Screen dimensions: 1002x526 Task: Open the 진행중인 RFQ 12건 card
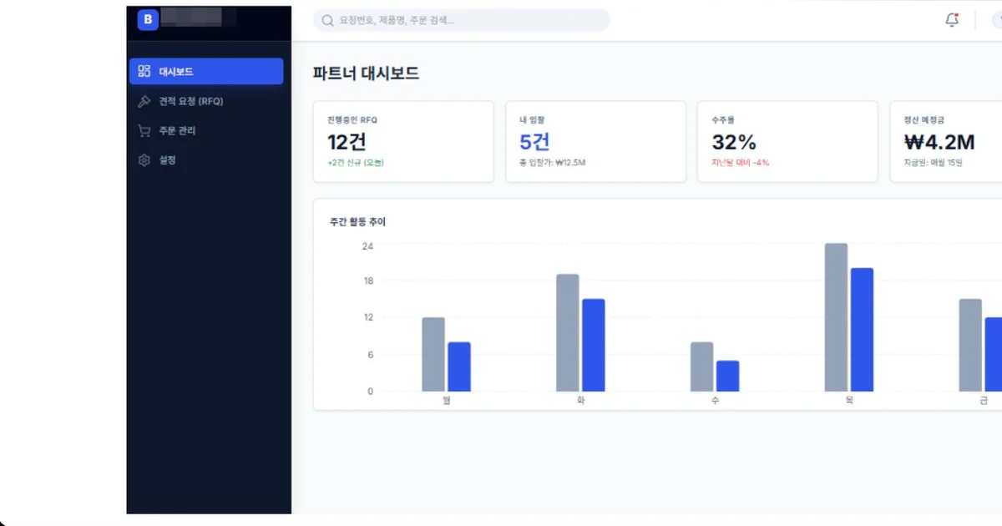[403, 142]
